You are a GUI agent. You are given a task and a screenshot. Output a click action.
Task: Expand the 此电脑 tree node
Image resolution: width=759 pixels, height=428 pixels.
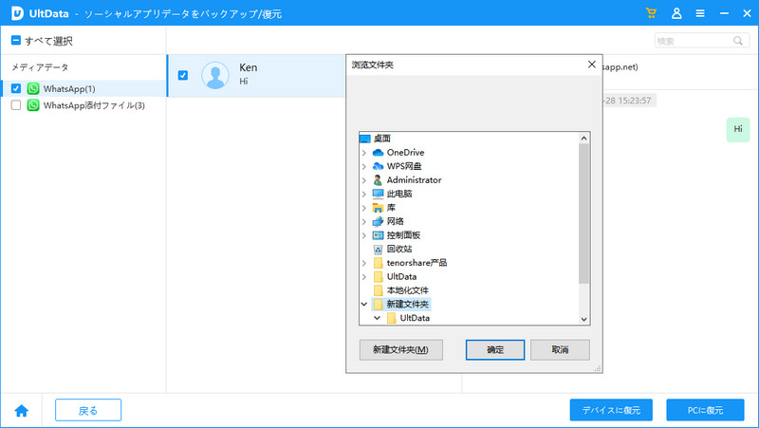364,194
